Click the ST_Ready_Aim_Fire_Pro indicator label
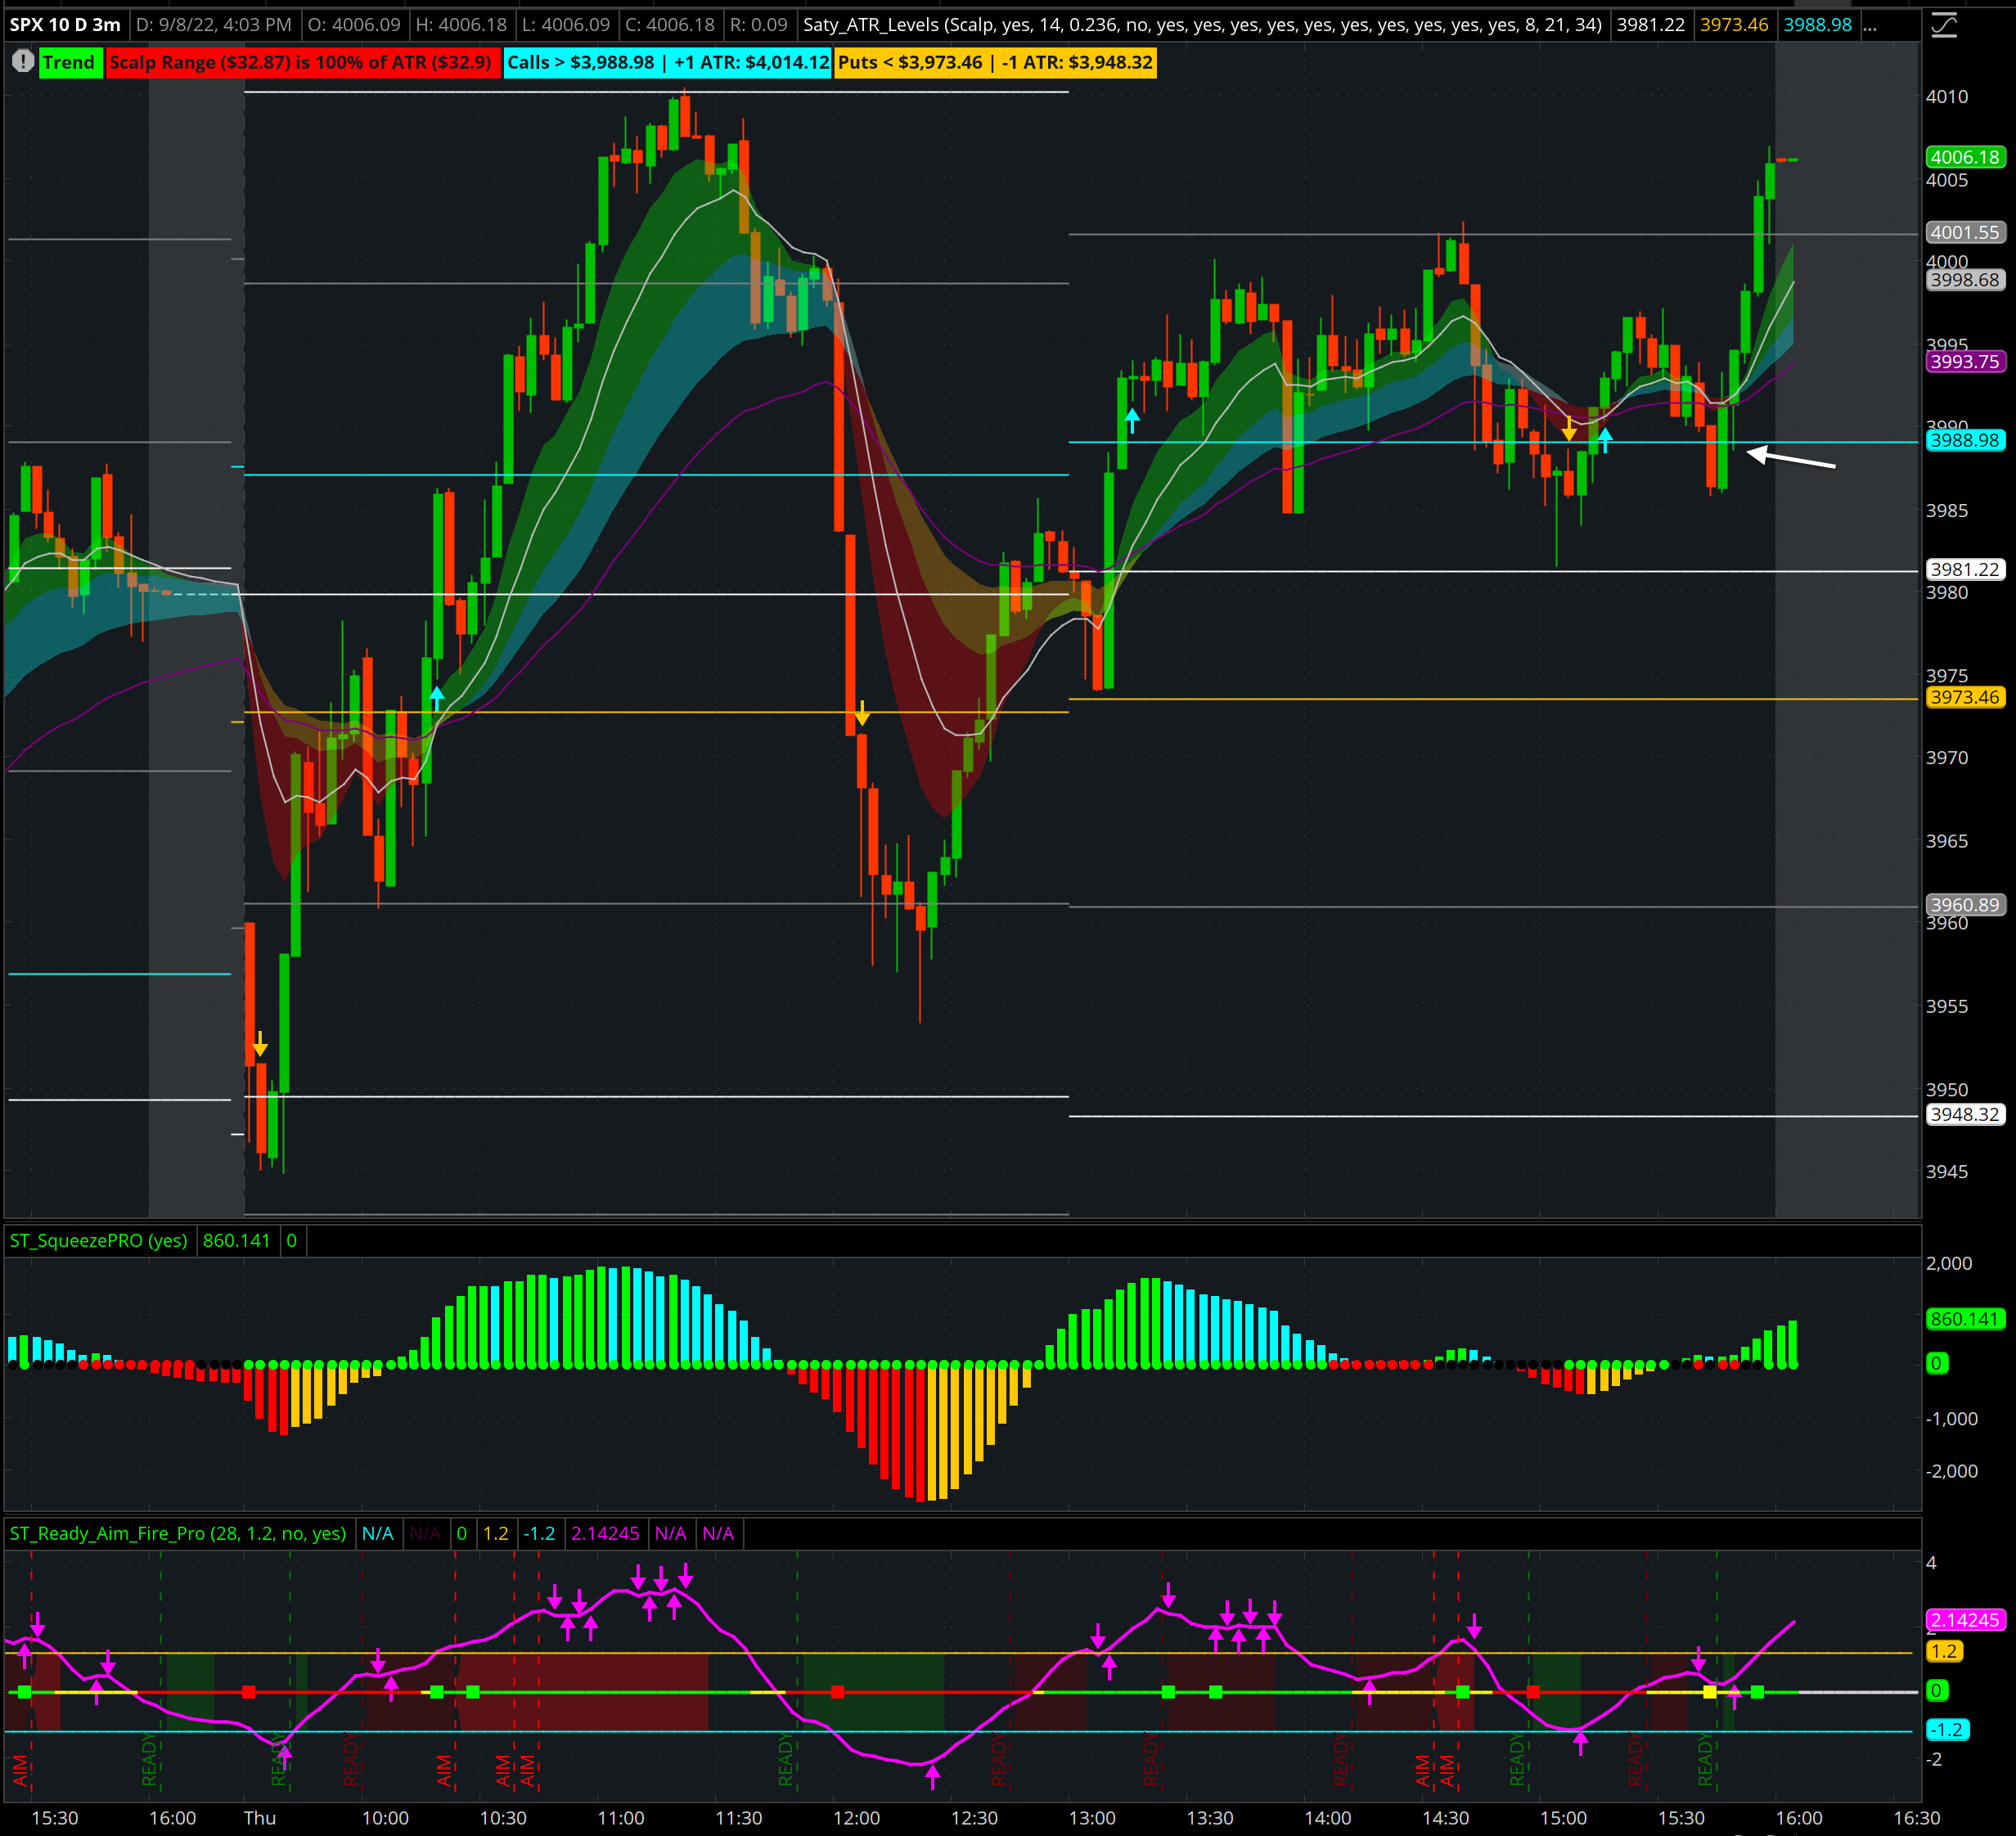Viewport: 2016px width, 1836px height. pyautogui.click(x=178, y=1534)
